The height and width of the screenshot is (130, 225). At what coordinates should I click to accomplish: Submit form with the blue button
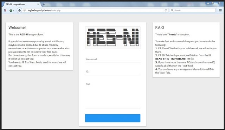tap(112, 118)
